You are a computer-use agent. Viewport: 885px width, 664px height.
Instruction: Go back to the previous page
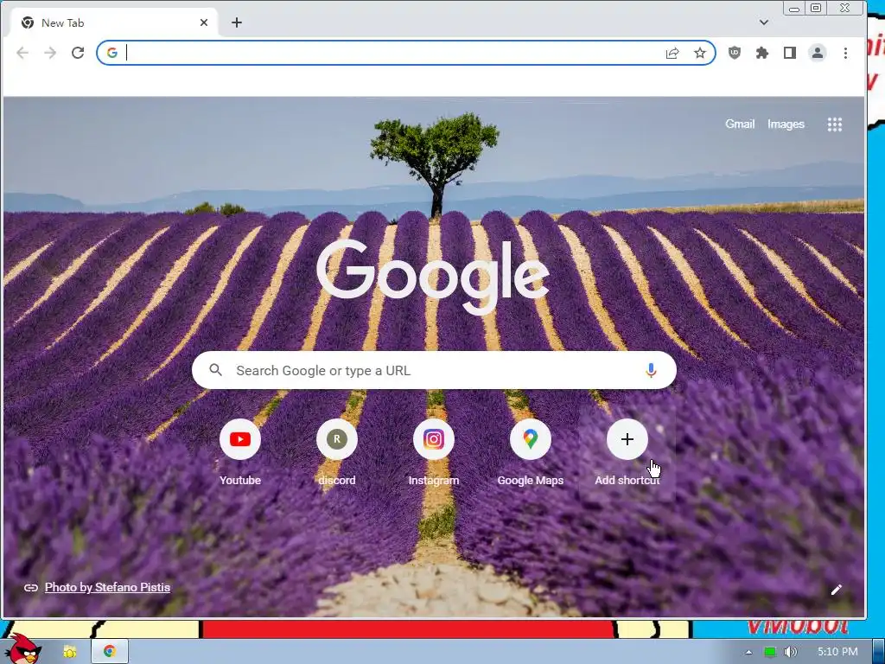click(x=22, y=53)
